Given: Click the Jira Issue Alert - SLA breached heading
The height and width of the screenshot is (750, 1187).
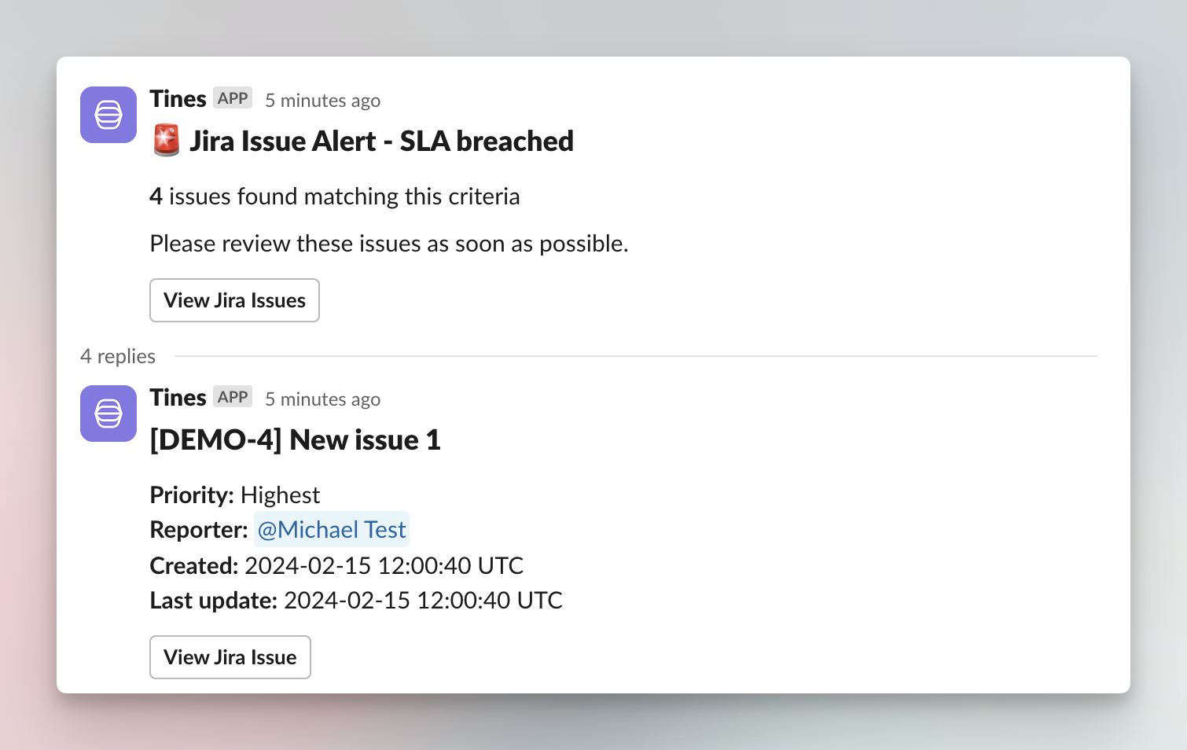Looking at the screenshot, I should pyautogui.click(x=381, y=141).
